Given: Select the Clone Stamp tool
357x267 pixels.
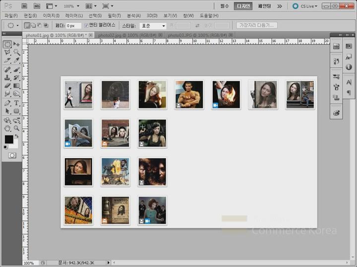Looking at the screenshot, I should pos(7,78).
